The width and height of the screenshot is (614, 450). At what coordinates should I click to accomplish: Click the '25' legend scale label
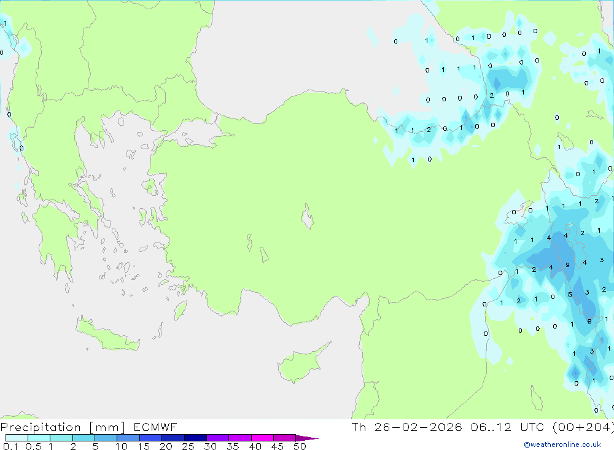188,446
